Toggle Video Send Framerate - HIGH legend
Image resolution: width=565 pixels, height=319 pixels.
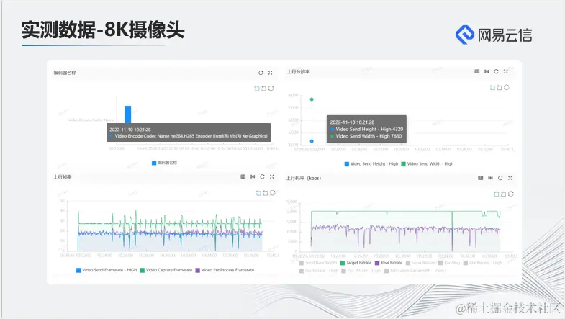tap(107, 270)
